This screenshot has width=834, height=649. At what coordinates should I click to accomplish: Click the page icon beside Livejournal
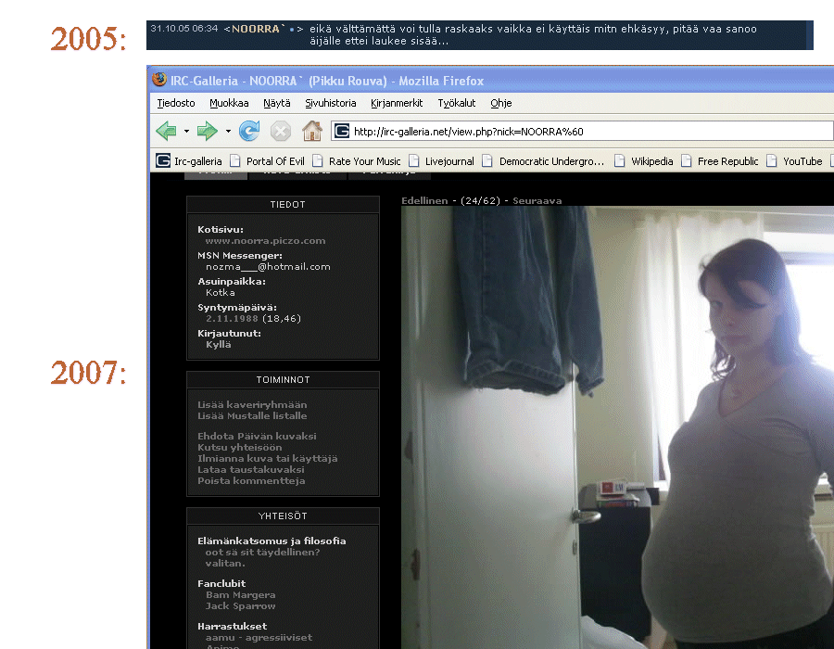point(414,160)
